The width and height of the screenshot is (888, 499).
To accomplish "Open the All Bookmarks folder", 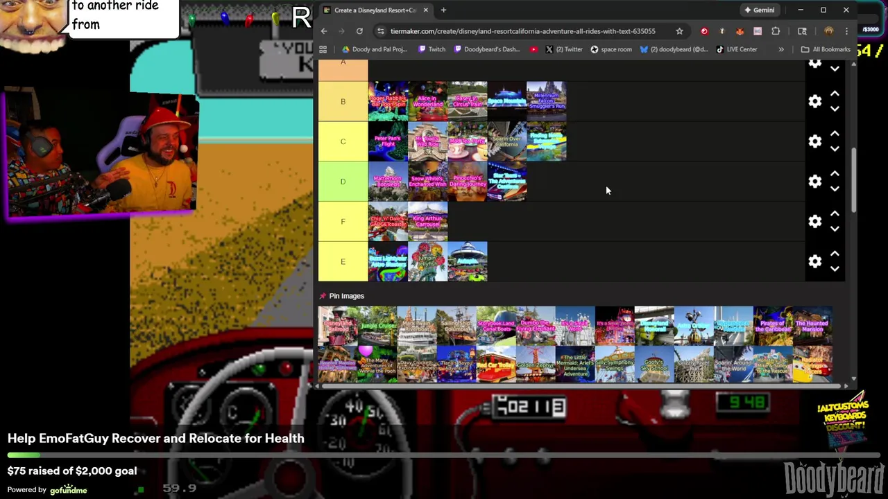I will coord(825,49).
